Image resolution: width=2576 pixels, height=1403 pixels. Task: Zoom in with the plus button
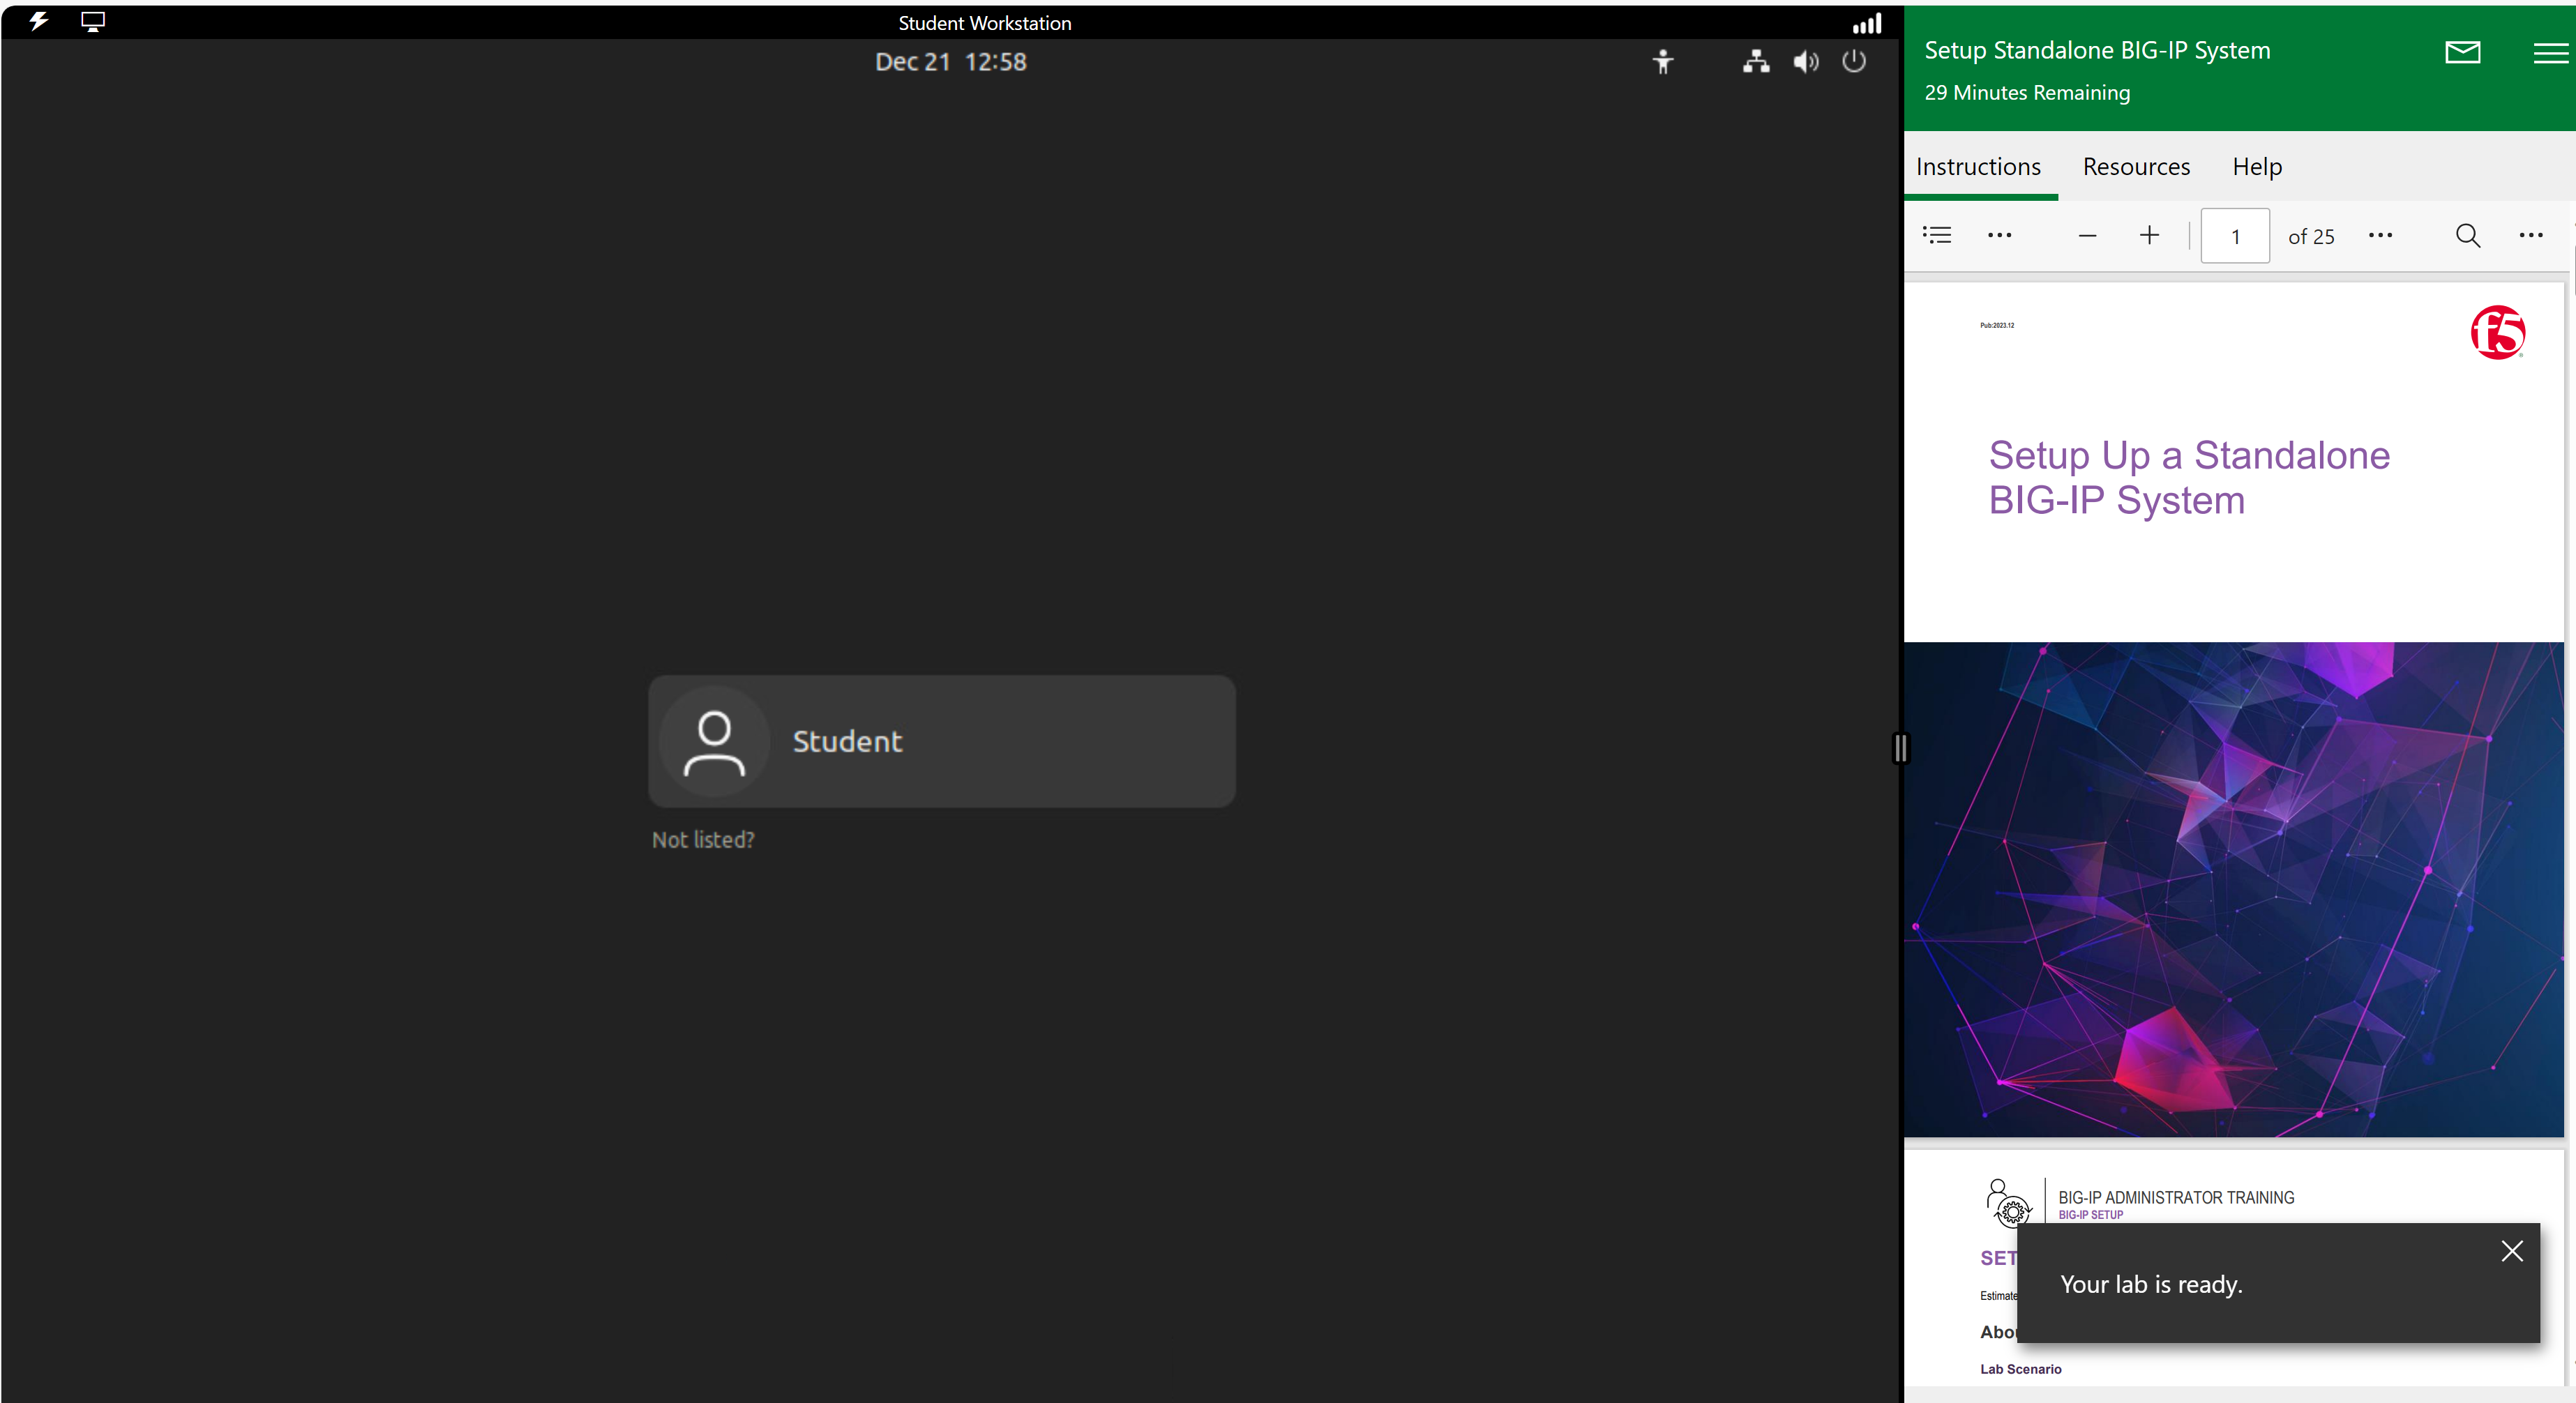coord(2148,235)
